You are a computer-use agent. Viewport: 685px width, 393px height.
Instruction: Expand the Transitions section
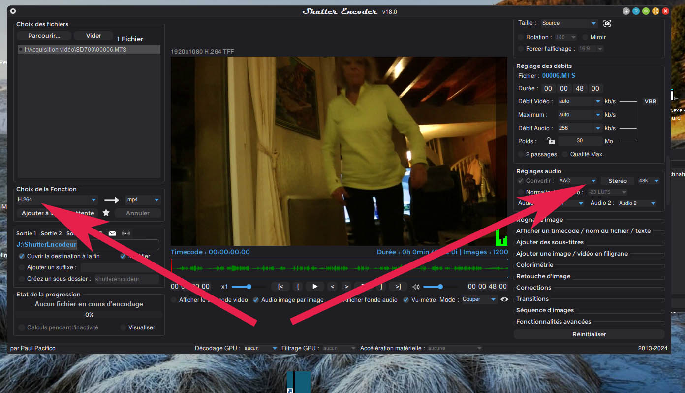click(x=532, y=299)
